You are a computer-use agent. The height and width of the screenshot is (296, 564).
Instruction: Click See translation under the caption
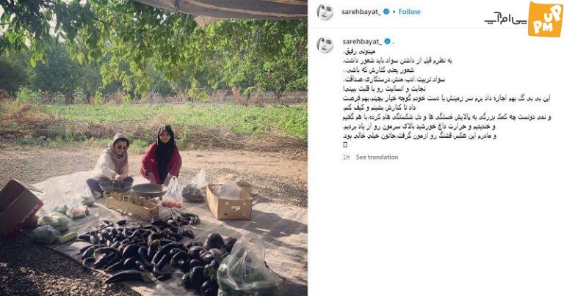(x=377, y=157)
